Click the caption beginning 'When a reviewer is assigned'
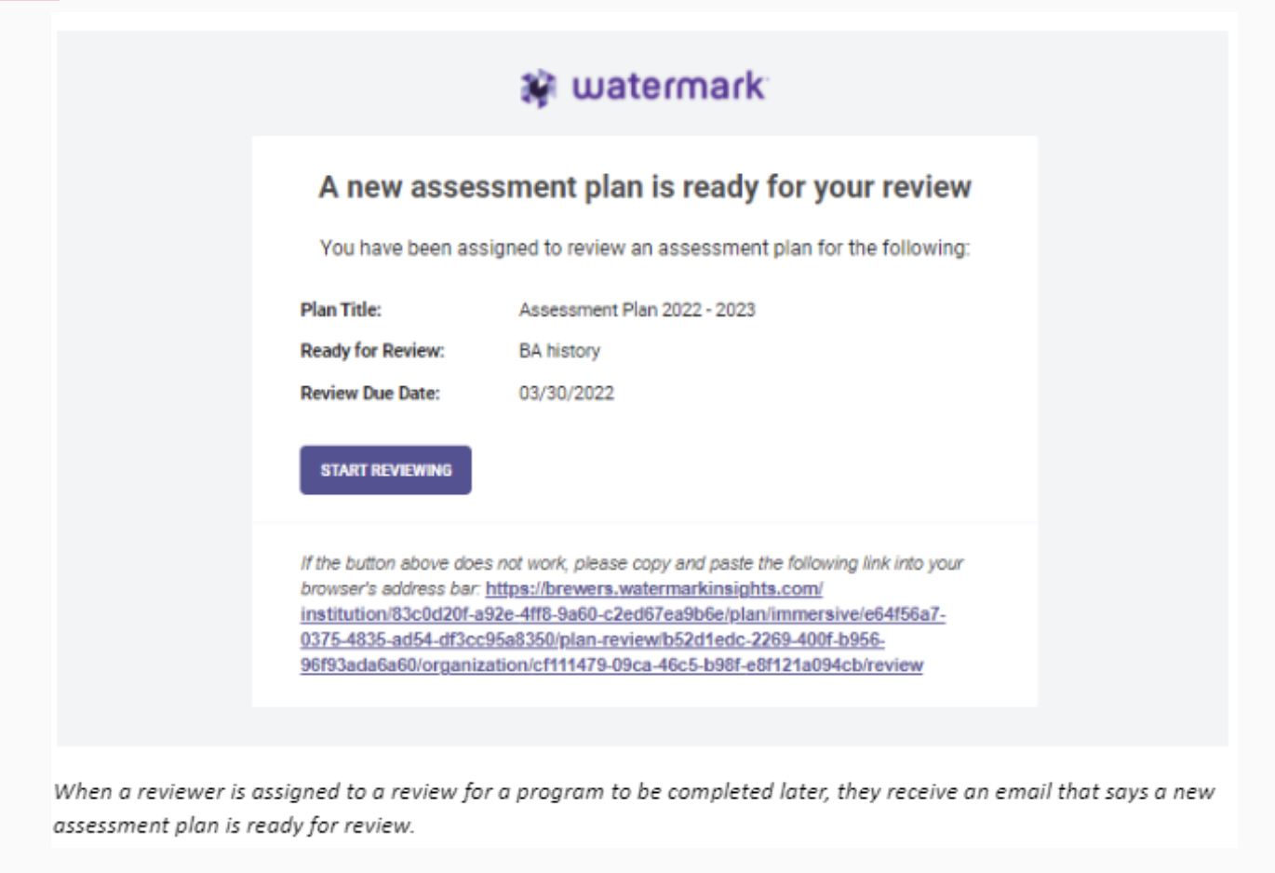 634,792
